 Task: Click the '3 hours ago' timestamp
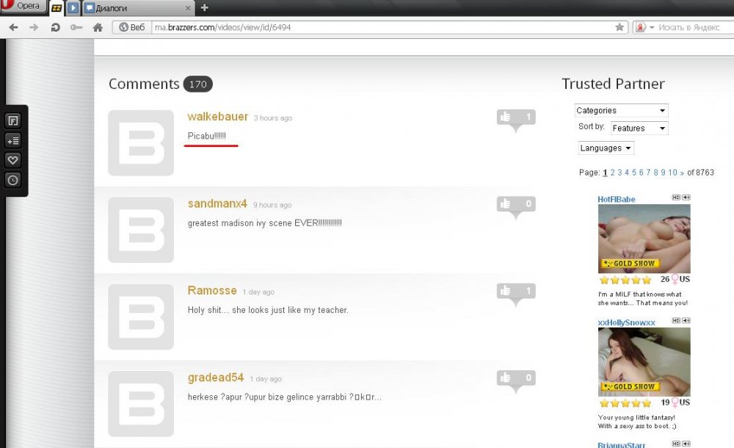coord(273,118)
